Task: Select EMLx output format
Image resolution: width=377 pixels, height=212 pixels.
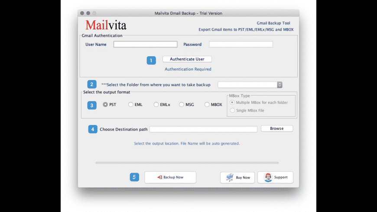Action: (x=156, y=104)
